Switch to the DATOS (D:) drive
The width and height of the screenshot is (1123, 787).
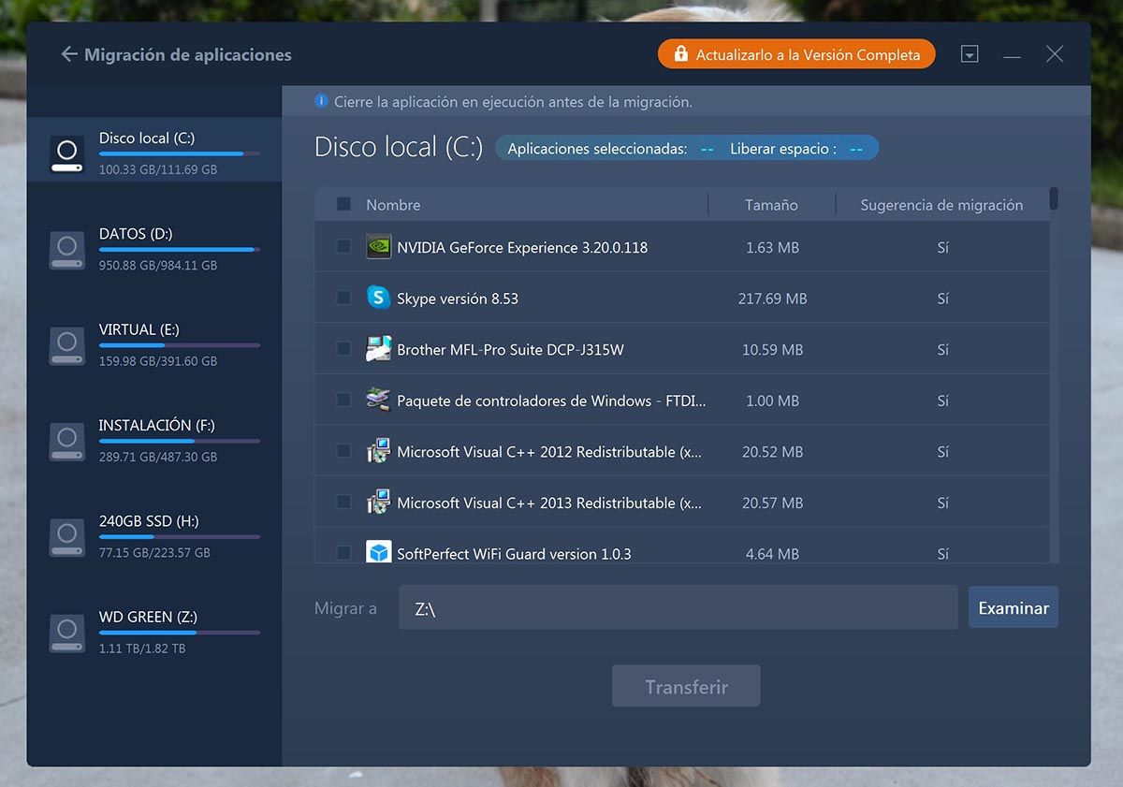tap(154, 250)
